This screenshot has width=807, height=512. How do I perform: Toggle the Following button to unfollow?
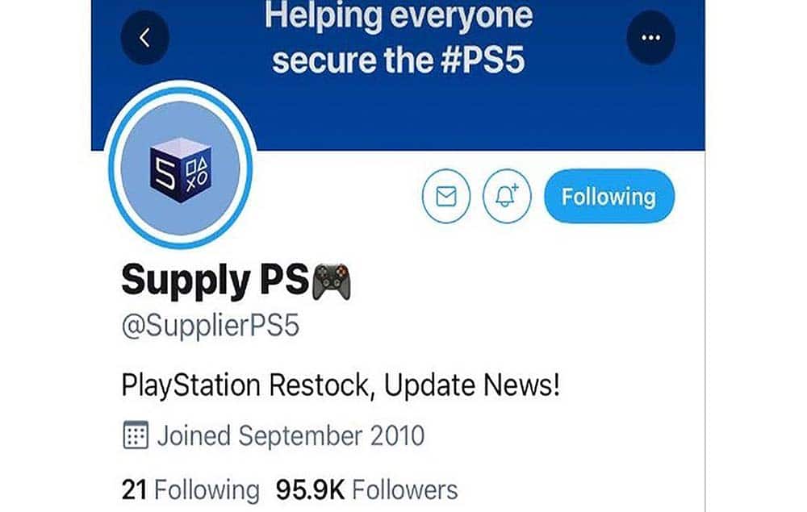click(608, 196)
